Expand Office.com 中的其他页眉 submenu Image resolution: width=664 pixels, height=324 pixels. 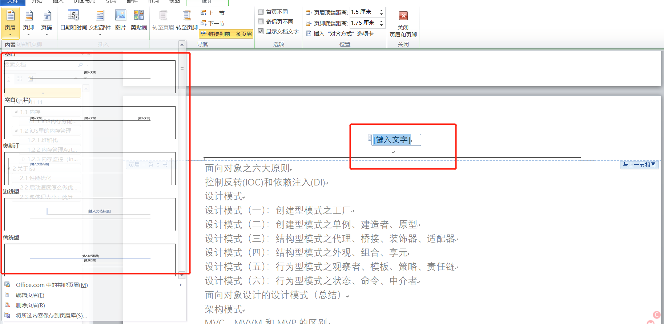(x=52, y=285)
